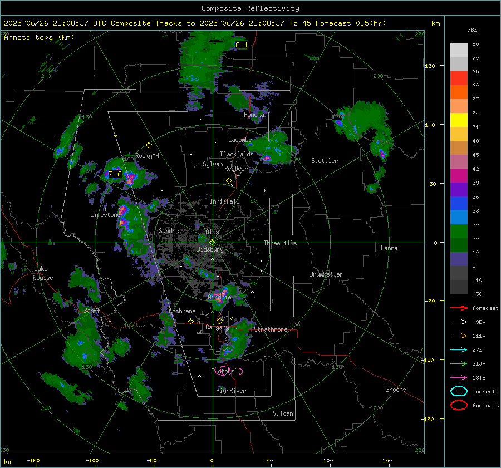Click the Vulcan city label
Image resolution: width=501 pixels, height=468 pixels.
[283, 413]
